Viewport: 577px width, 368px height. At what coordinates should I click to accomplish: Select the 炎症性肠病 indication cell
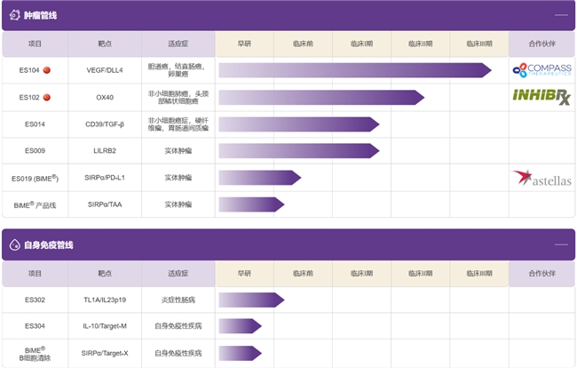178,300
